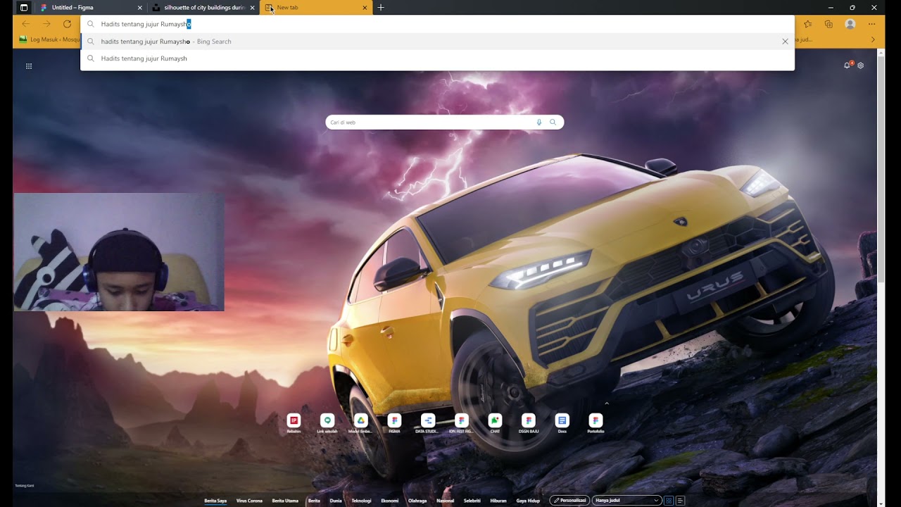Image resolution: width=901 pixels, height=507 pixels.
Task: Open the notifications bell
Action: [847, 65]
